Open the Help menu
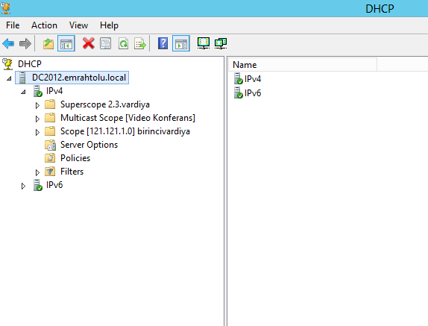428x326 pixels. coord(109,25)
